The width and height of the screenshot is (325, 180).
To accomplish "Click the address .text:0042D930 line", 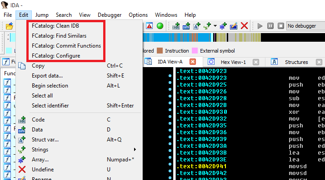I will point(202,112).
